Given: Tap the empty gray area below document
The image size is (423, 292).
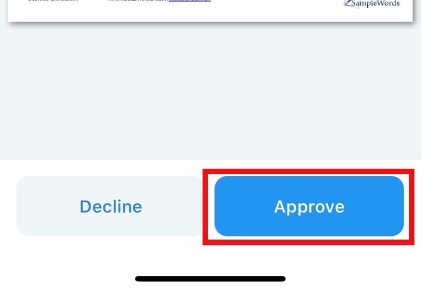Looking at the screenshot, I should point(211,91).
